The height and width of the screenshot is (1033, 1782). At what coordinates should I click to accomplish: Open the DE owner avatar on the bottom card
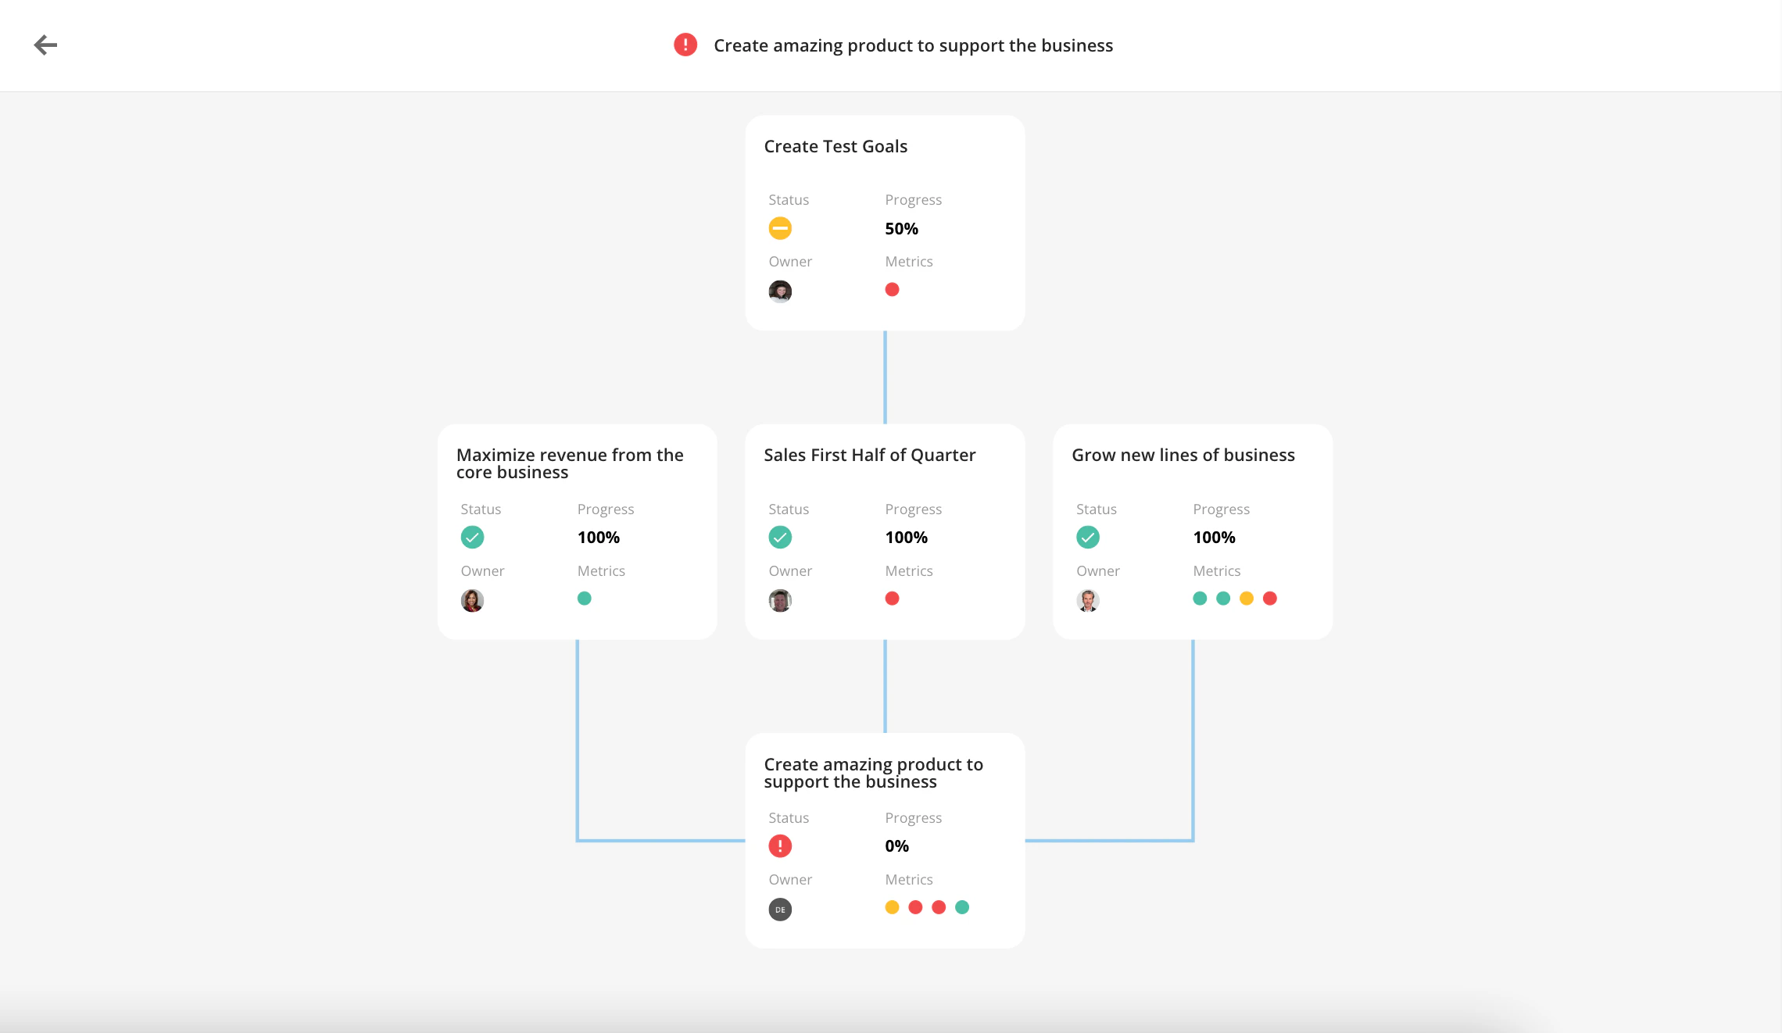point(780,910)
